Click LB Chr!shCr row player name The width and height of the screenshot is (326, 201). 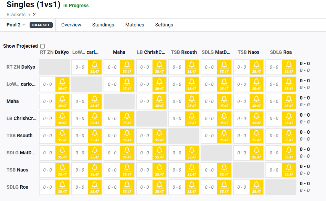pos(21,118)
